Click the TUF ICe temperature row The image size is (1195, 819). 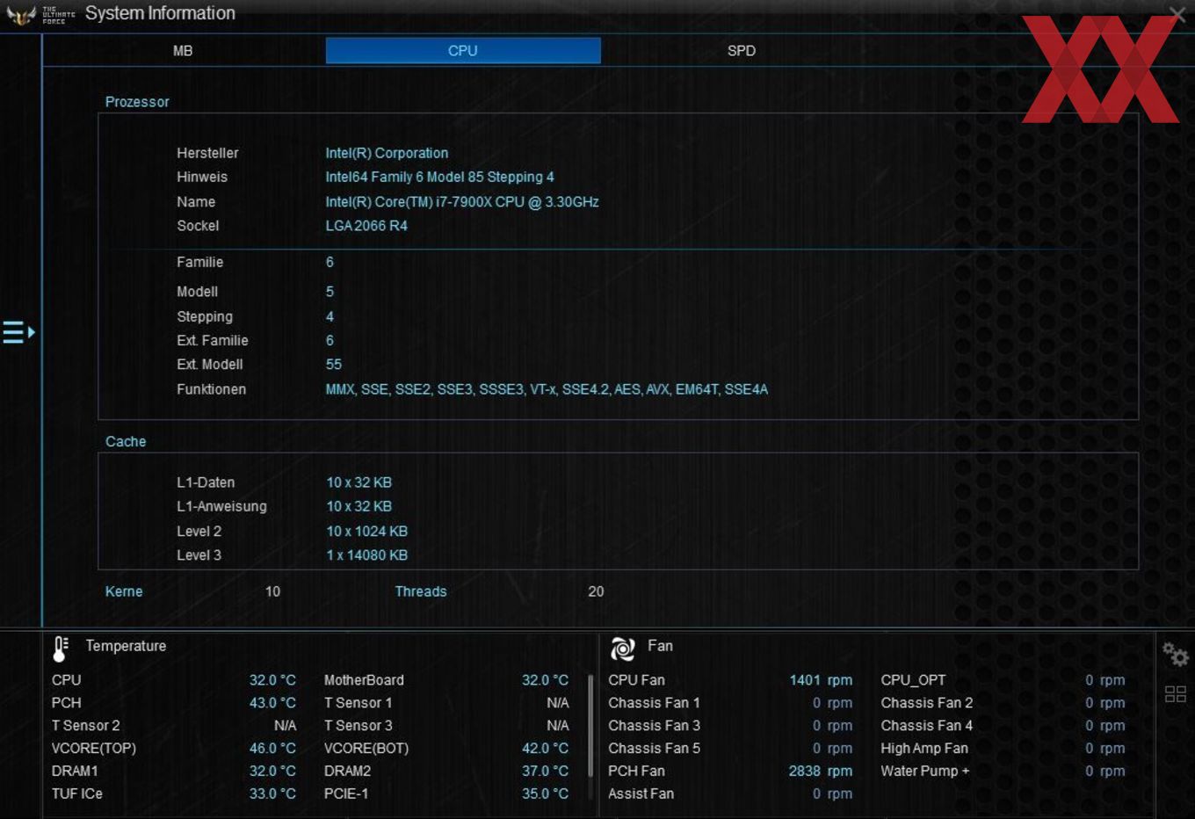[x=174, y=794]
